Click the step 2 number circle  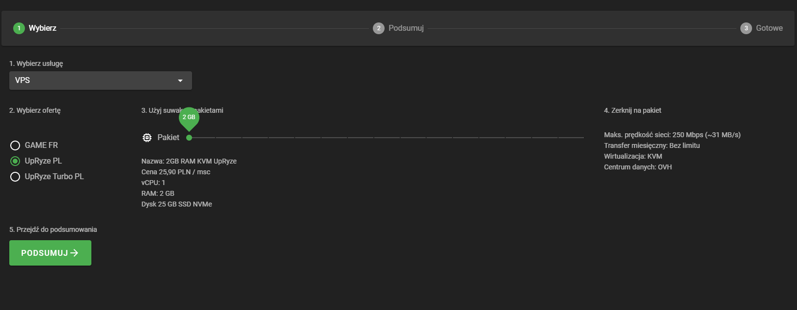tap(379, 28)
